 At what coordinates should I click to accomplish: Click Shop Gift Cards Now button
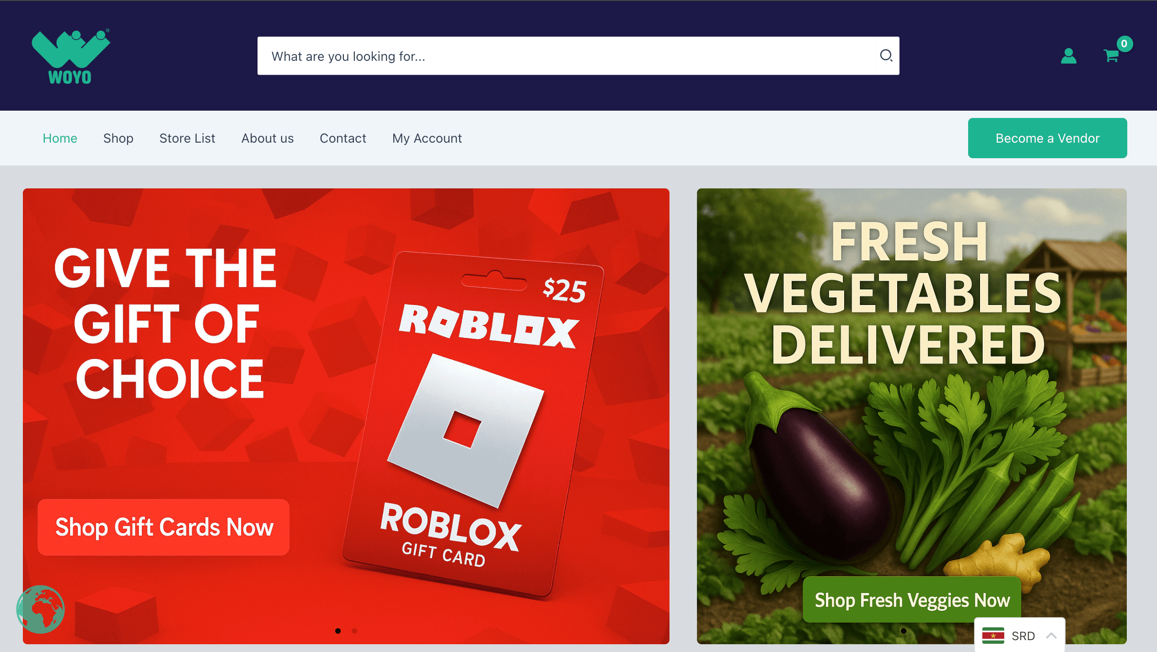point(164,527)
